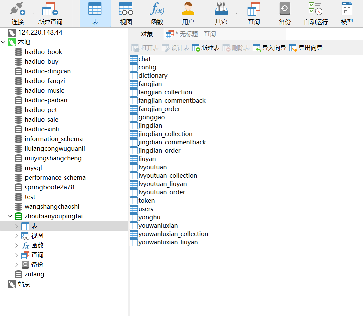The height and width of the screenshot is (316, 363).
Task: Select the hadluo-music database
Action: click(44, 91)
